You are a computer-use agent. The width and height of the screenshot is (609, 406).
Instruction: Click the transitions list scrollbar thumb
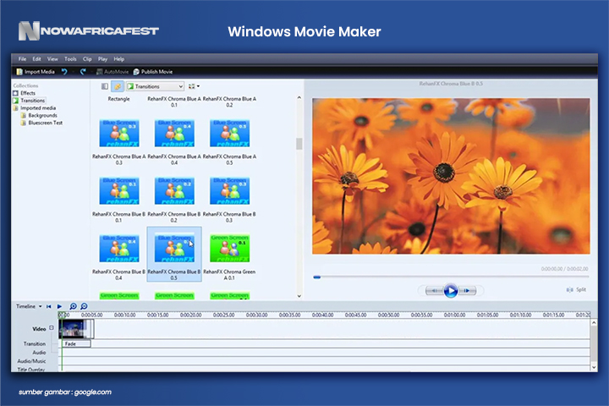299,143
